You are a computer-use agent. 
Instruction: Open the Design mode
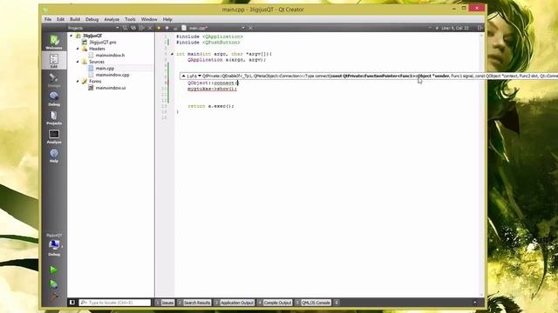click(54, 79)
